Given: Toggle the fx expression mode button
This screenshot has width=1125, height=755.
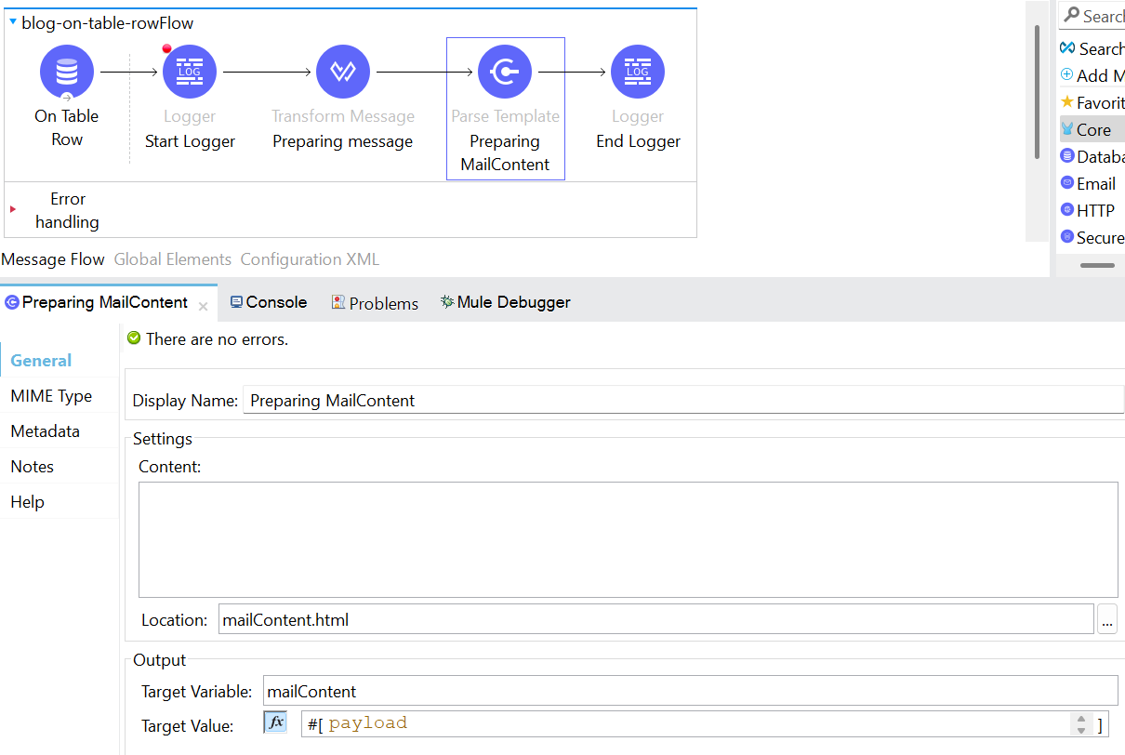Looking at the screenshot, I should (x=275, y=722).
